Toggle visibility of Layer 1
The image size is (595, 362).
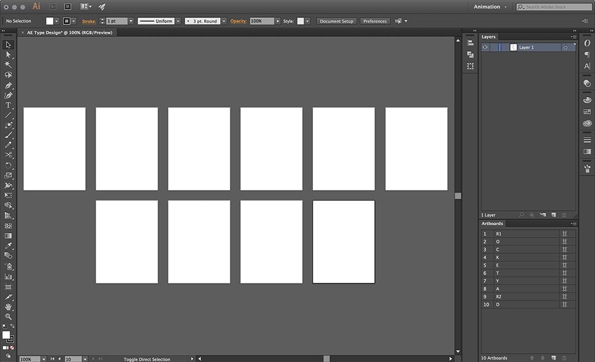click(x=486, y=48)
